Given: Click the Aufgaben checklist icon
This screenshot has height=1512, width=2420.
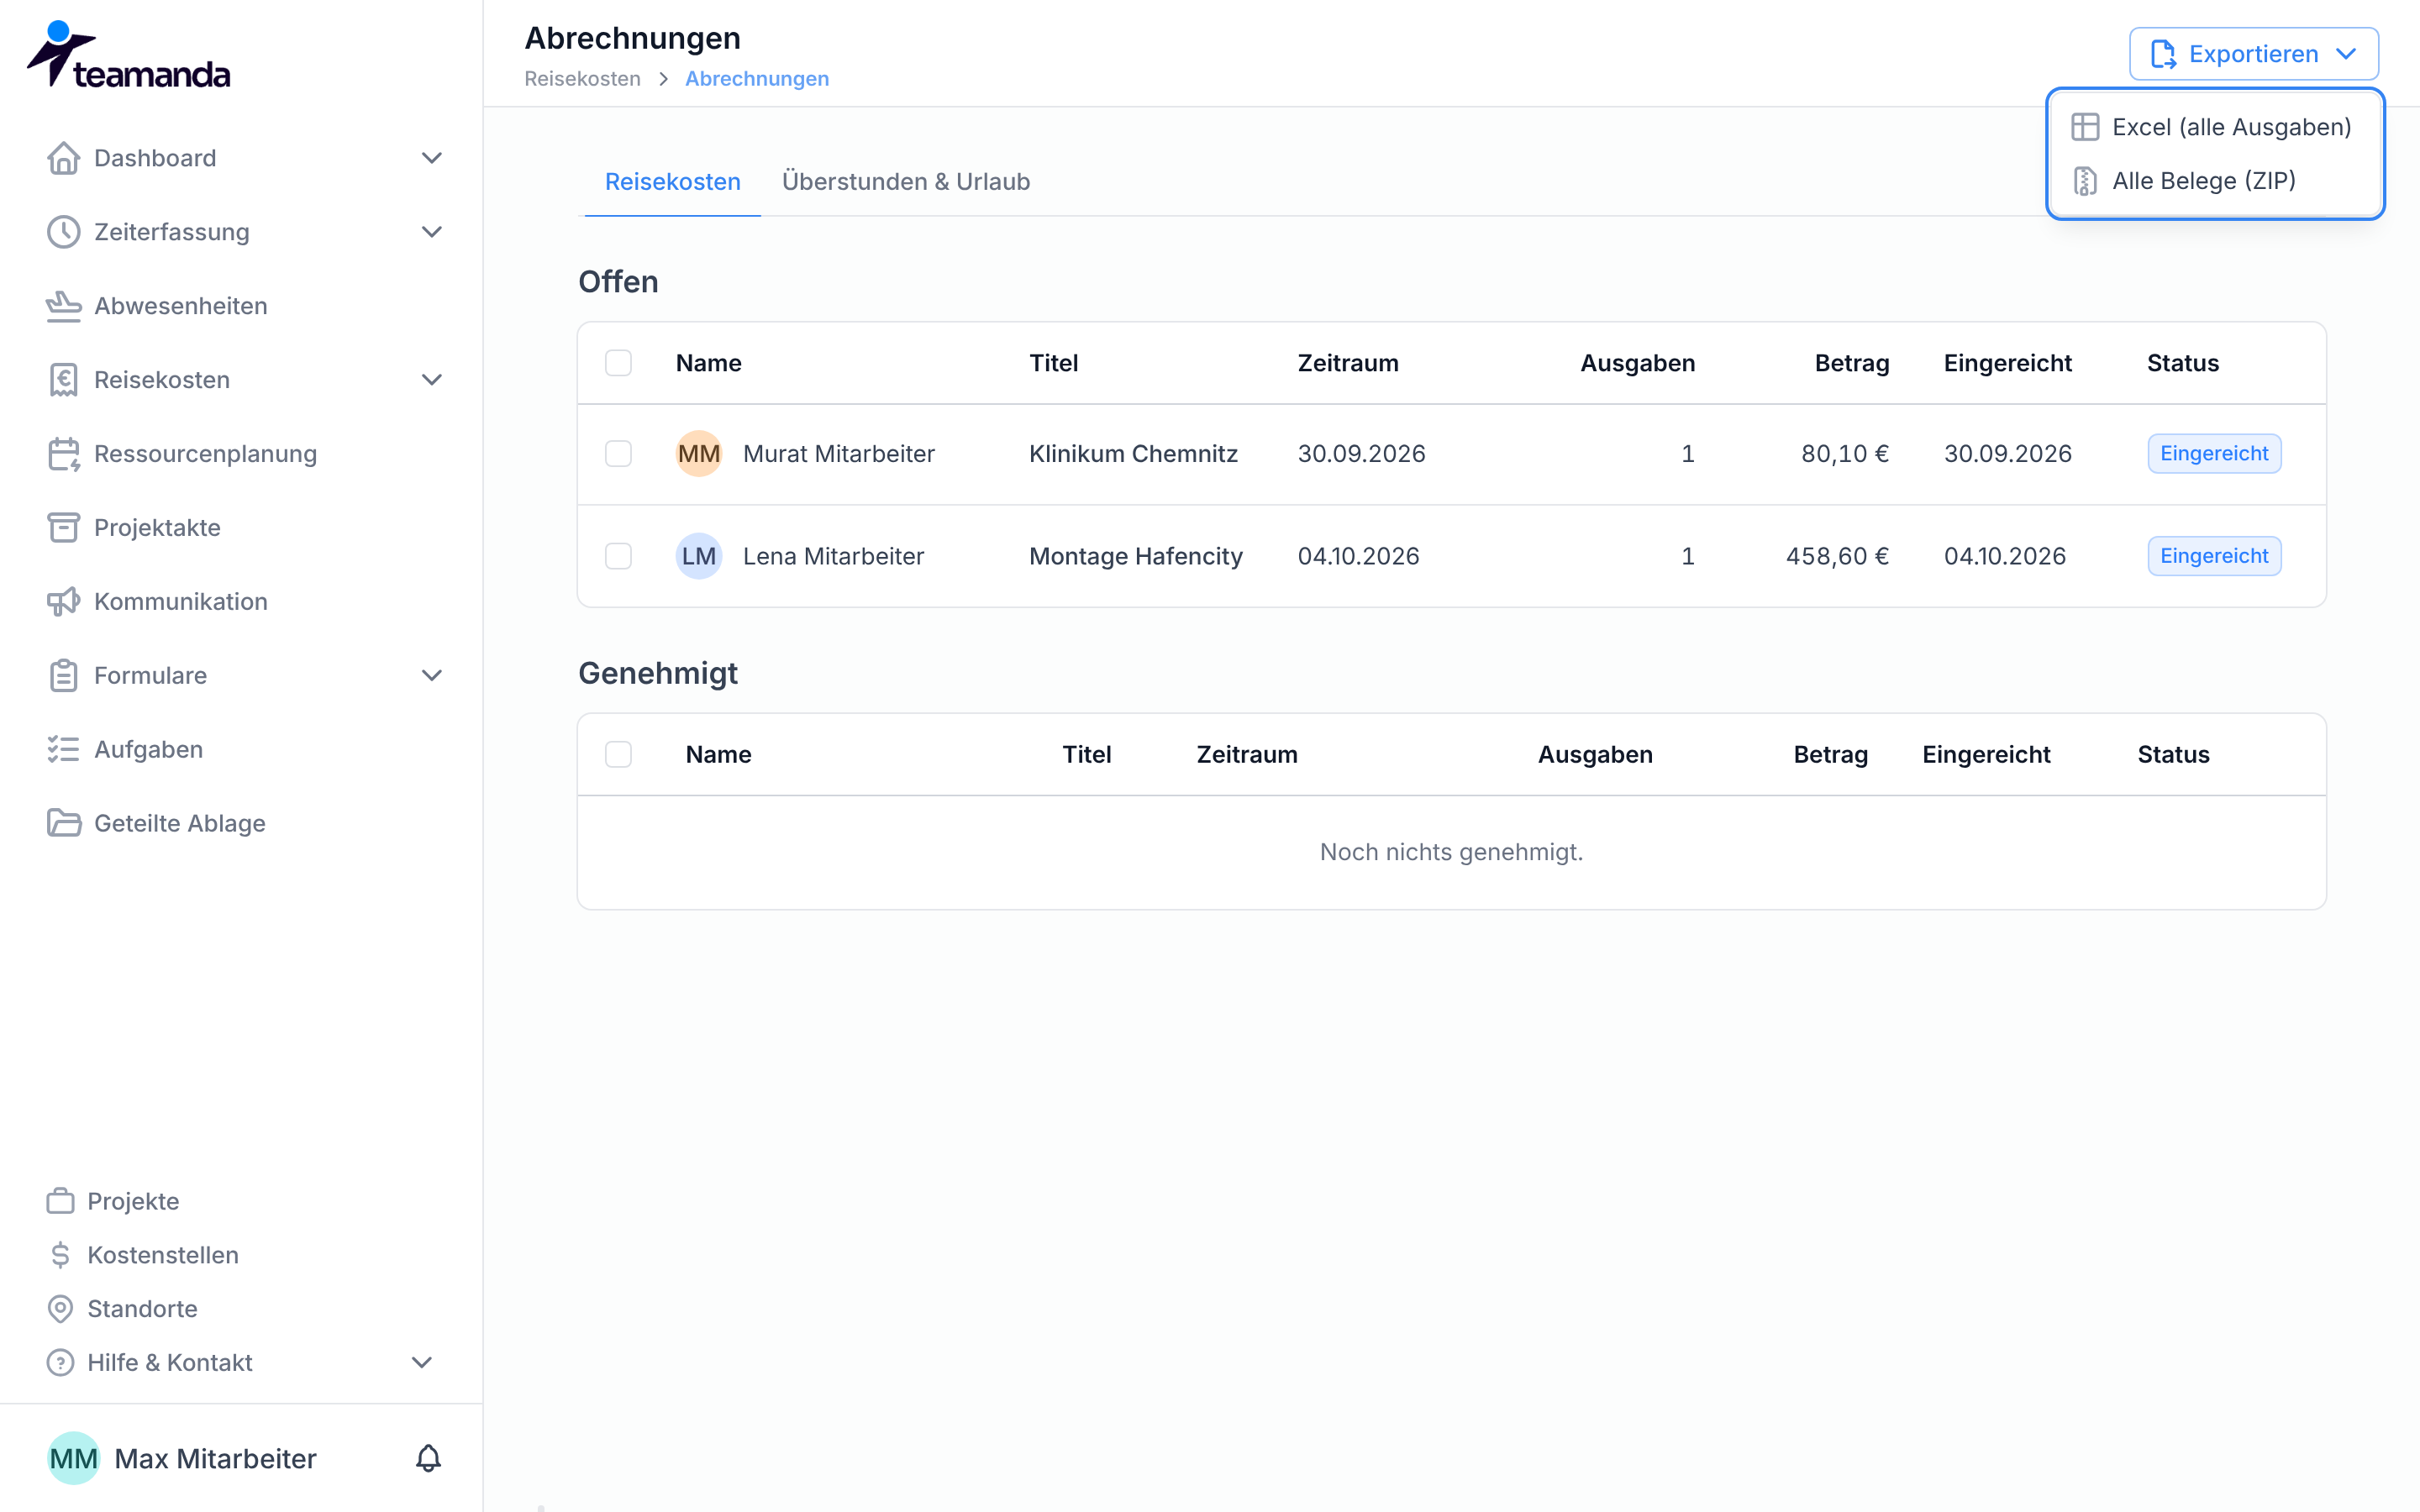Looking at the screenshot, I should [63, 750].
